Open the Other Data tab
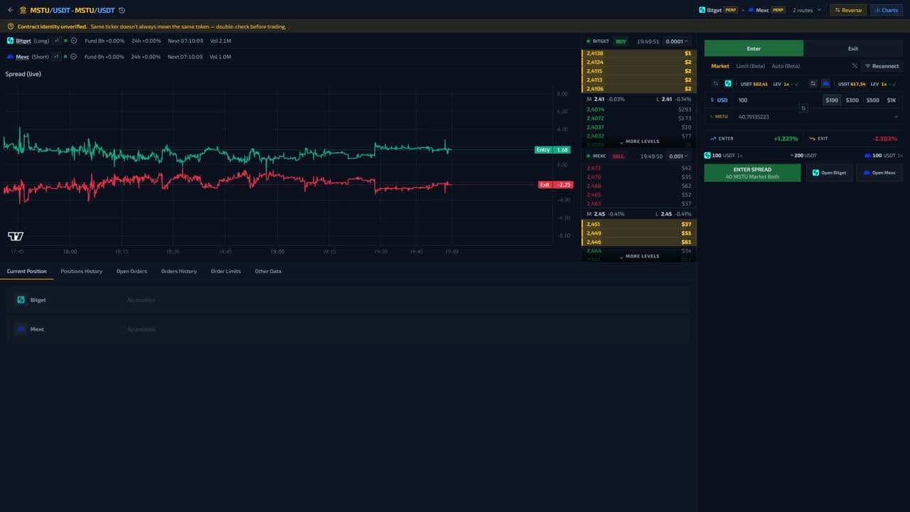This screenshot has width=910, height=512. (x=268, y=271)
